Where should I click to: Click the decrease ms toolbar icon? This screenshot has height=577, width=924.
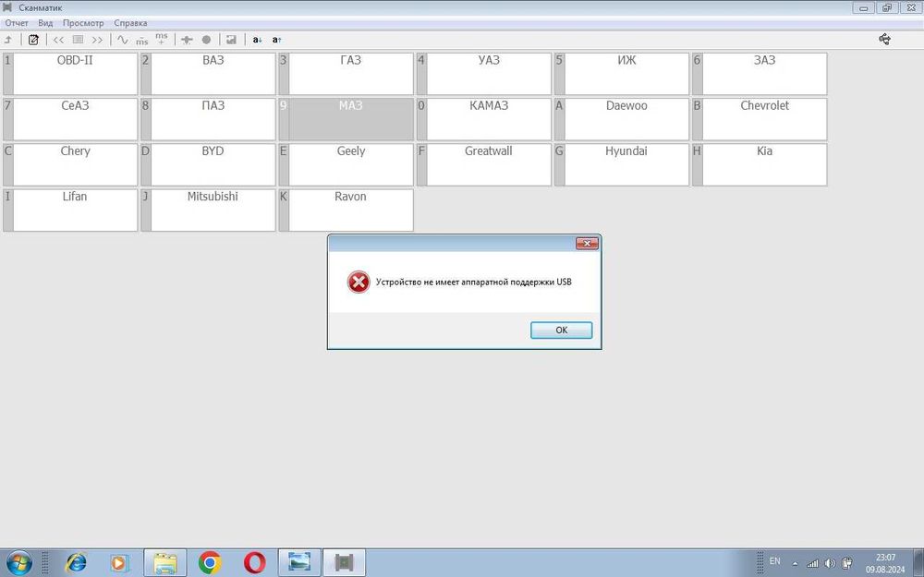tap(142, 40)
